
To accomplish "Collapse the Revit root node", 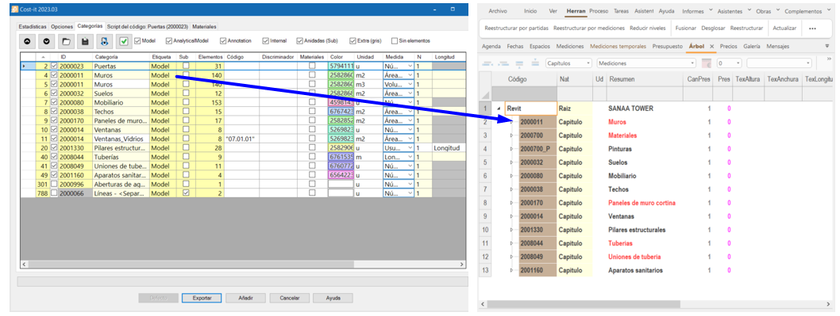I will (499, 109).
